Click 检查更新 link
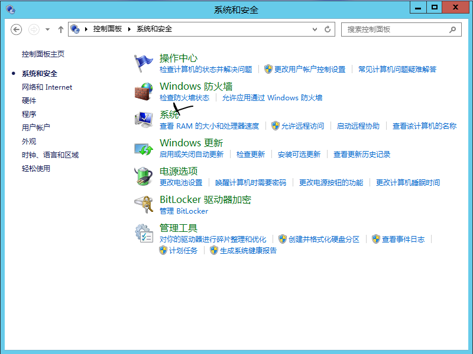This screenshot has height=354, width=473. [251, 155]
